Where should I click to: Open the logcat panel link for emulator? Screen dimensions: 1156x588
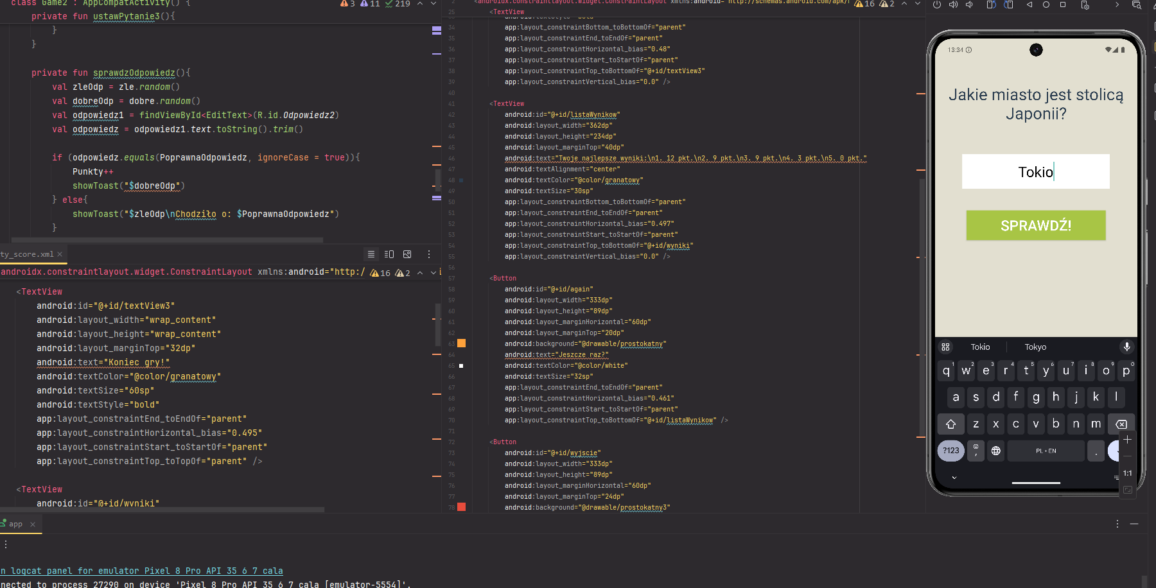141,571
